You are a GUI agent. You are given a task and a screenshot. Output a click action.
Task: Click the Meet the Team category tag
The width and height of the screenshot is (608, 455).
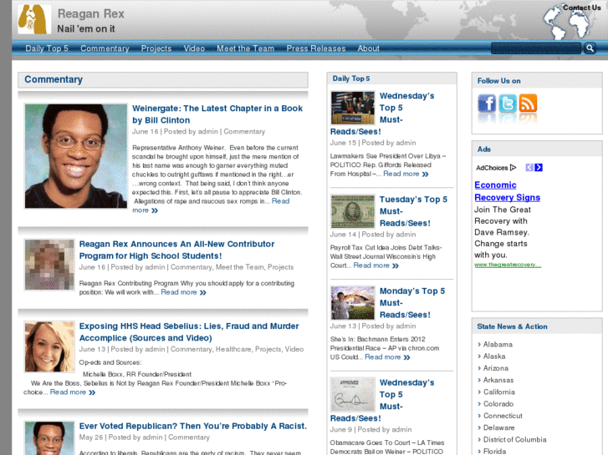point(240,267)
